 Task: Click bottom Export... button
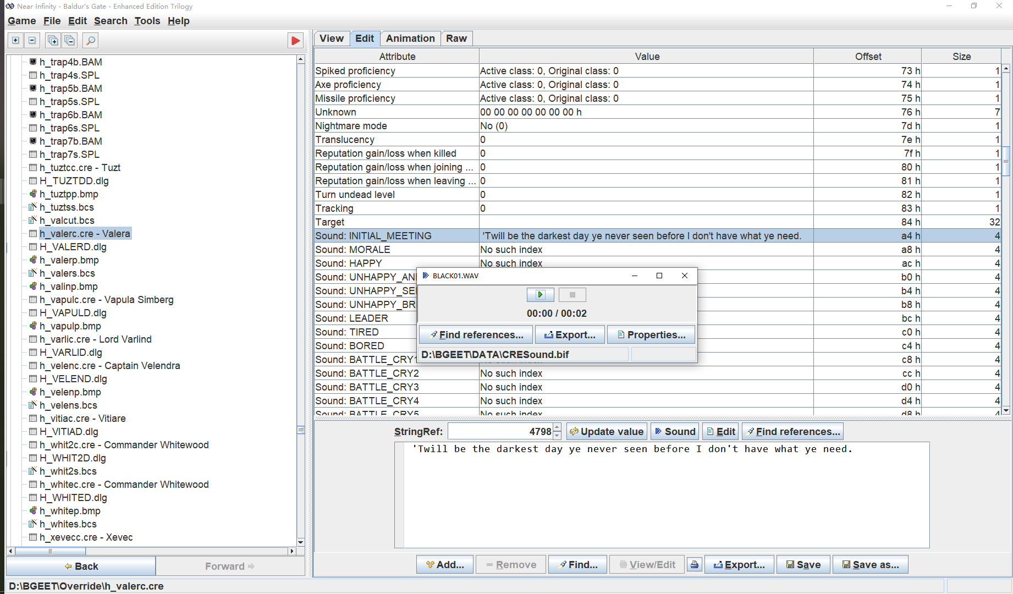739,565
